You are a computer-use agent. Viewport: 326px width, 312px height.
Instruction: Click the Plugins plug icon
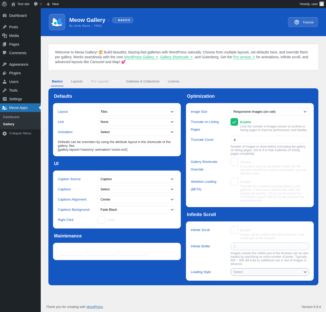[5, 73]
